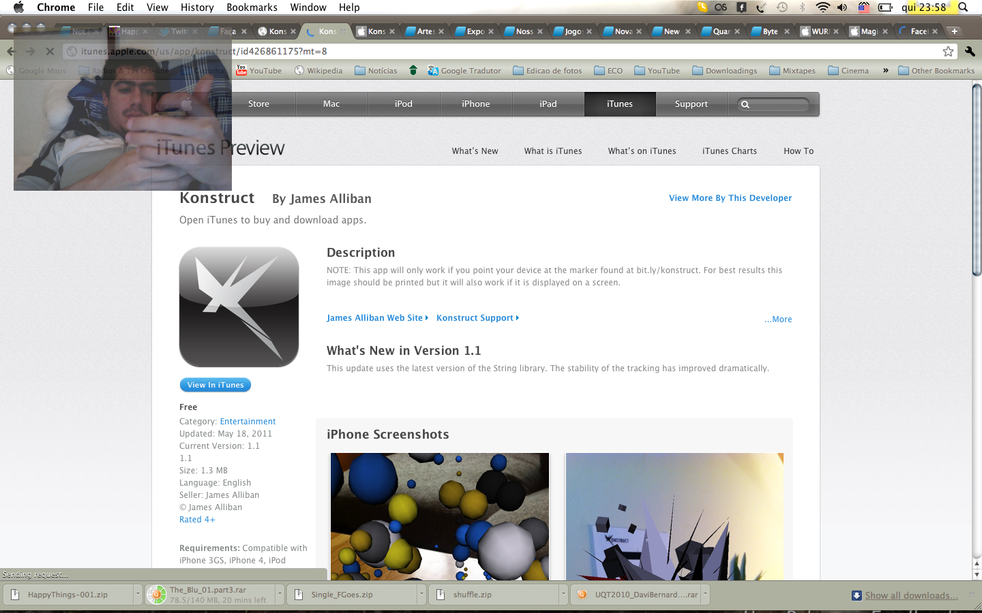Open Time Machine menu bar icon
The height and width of the screenshot is (613, 982).
782,7
